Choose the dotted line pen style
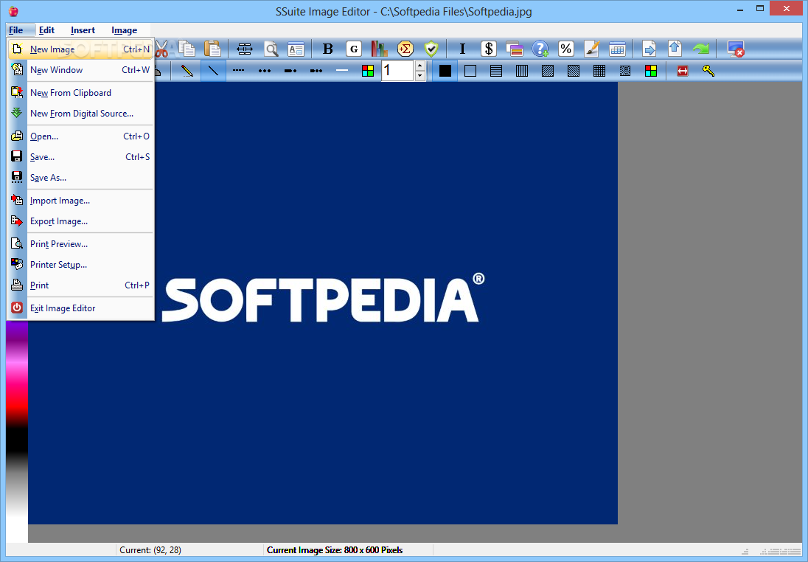Image resolution: width=808 pixels, height=562 pixels. click(265, 71)
